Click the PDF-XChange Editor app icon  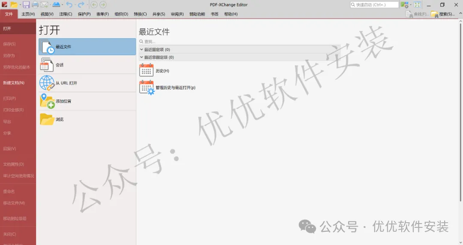(x=4, y=4)
